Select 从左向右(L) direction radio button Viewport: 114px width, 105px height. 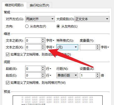point(58,26)
